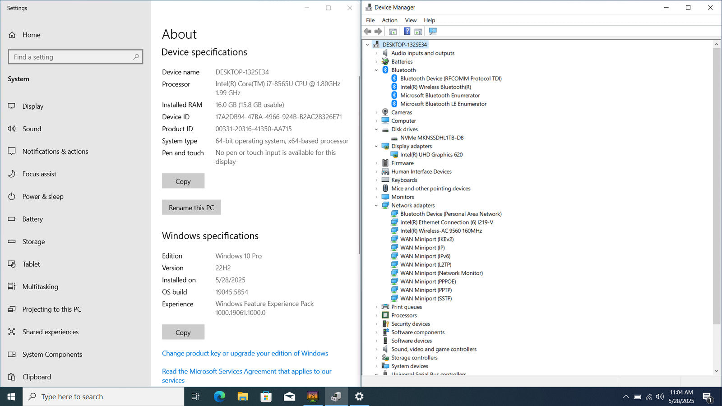722x406 pixels.
Task: Collapse the DESKTOP-132SE34 root node
Action: pyautogui.click(x=367, y=45)
